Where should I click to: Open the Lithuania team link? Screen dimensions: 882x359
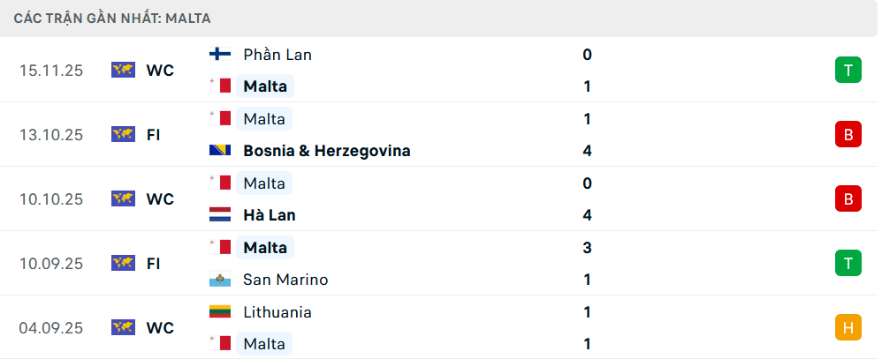point(277,312)
